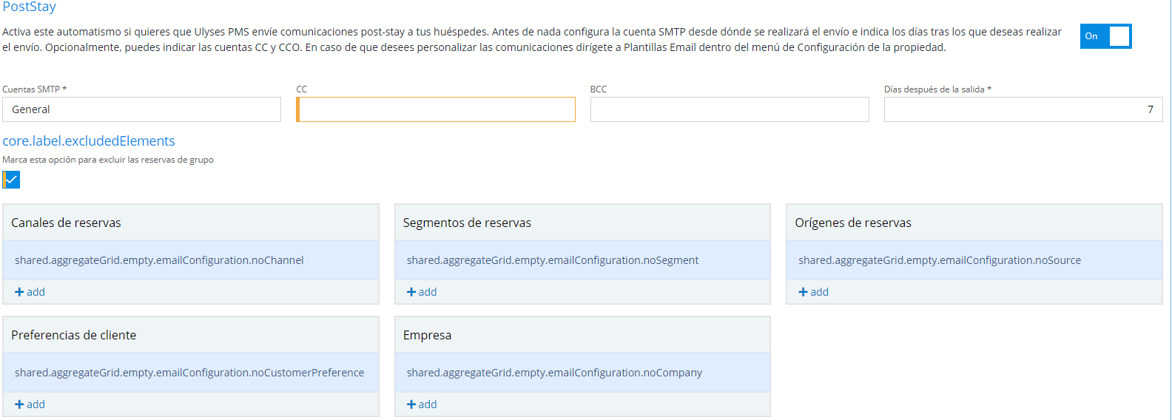The height and width of the screenshot is (420, 1172).
Task: Click plus icon in Preferencias de cliente
Action: pos(19,404)
